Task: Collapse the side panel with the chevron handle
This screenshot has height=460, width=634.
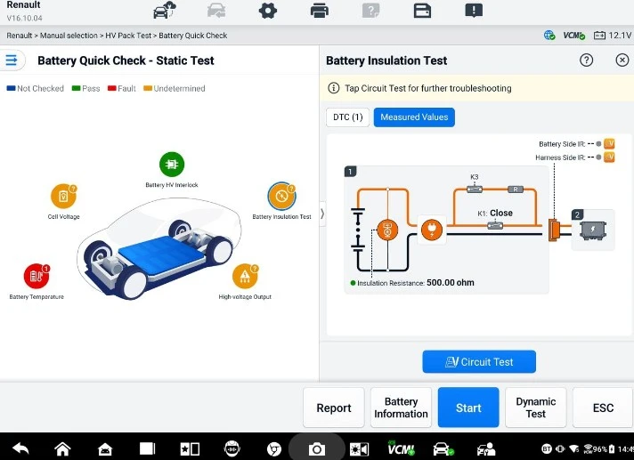Action: (322, 214)
